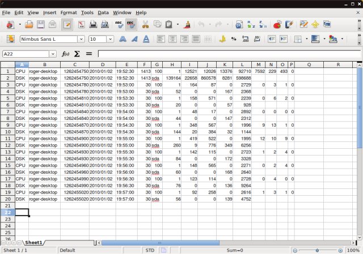This screenshot has height=254, width=363.
Task: Click Delete Decimal Place icon
Action: click(x=257, y=39)
